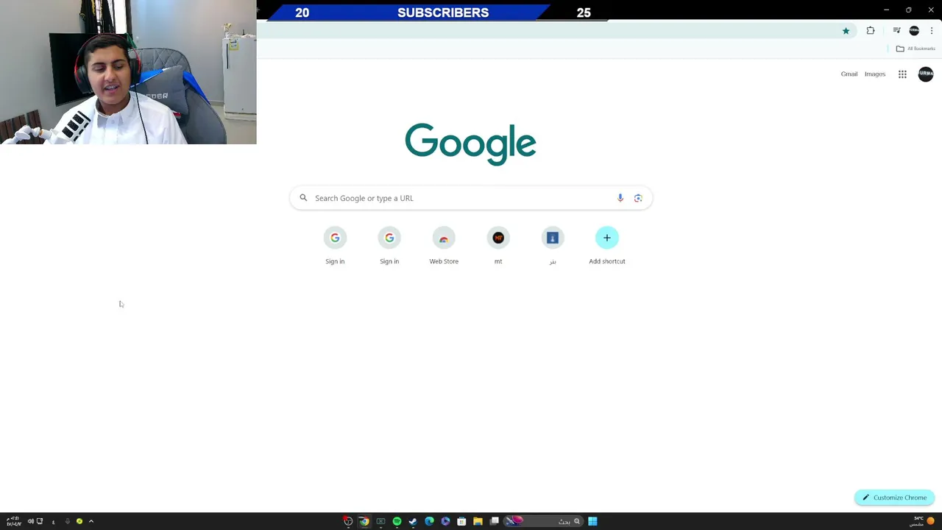
Task: Open Chrome's three-dot menu
Action: 932,31
